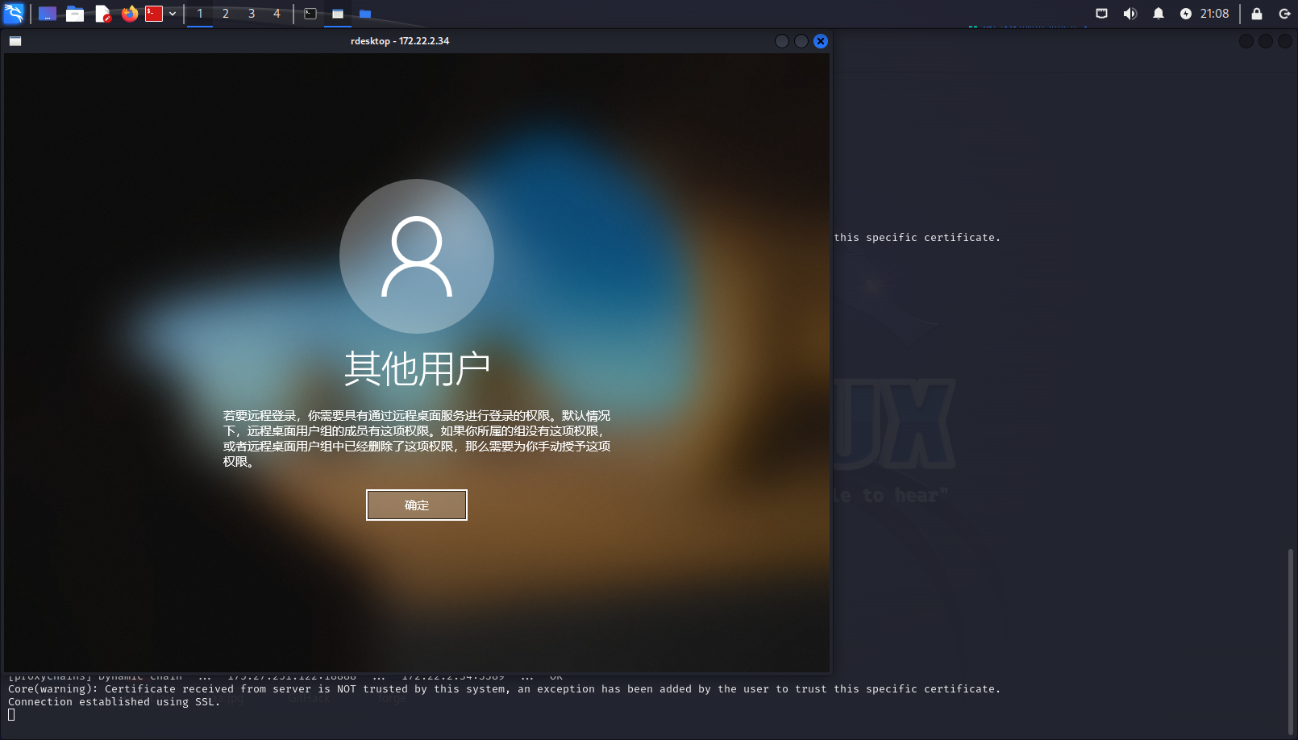This screenshot has width=1298, height=740.
Task: Mute audio by clicking the speaker icon
Action: (x=1130, y=13)
